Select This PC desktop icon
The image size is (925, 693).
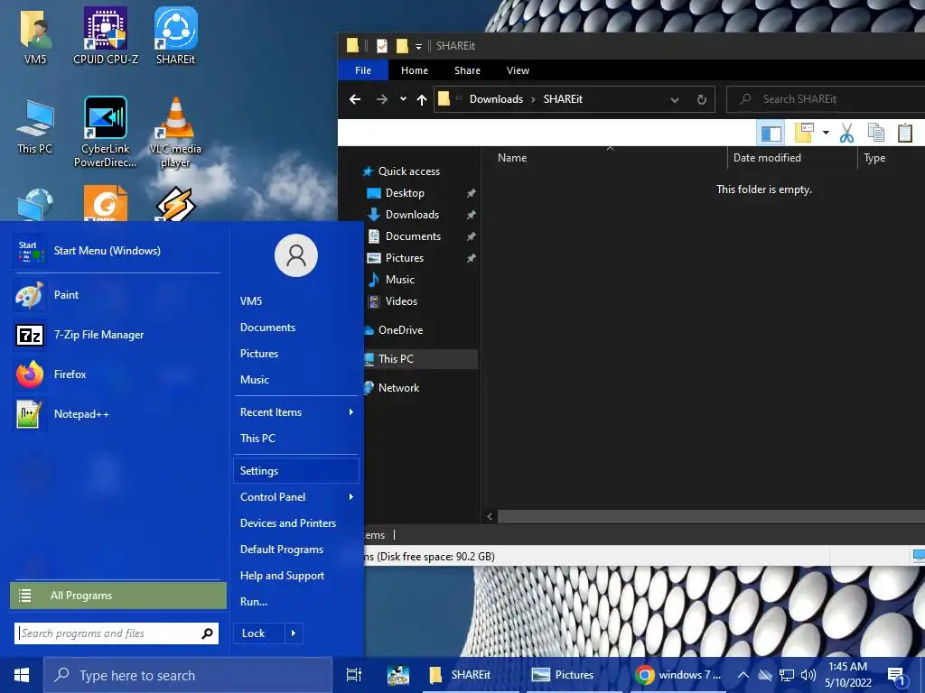35,127
